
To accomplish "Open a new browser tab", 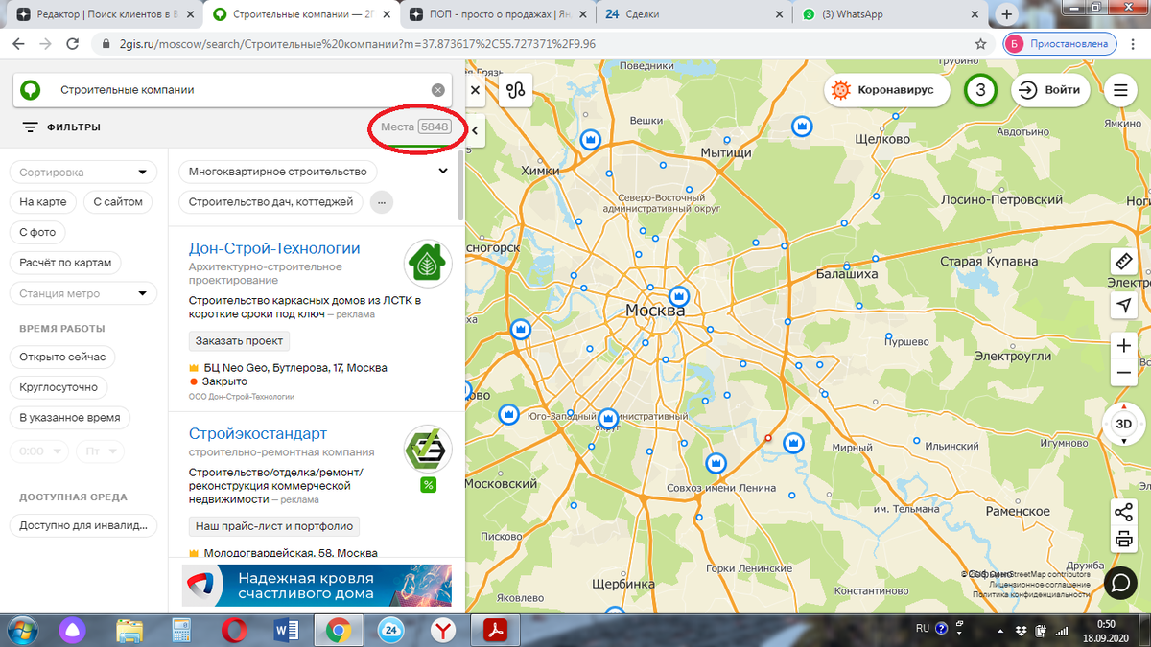I will pyautogui.click(x=1006, y=14).
